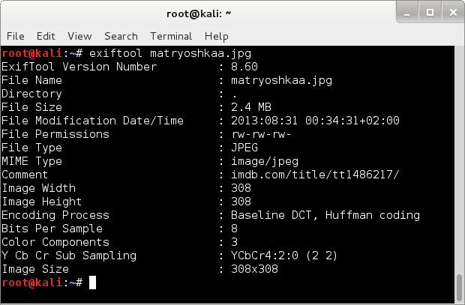Open the File menu
This screenshot has width=465, height=305.
pos(16,36)
